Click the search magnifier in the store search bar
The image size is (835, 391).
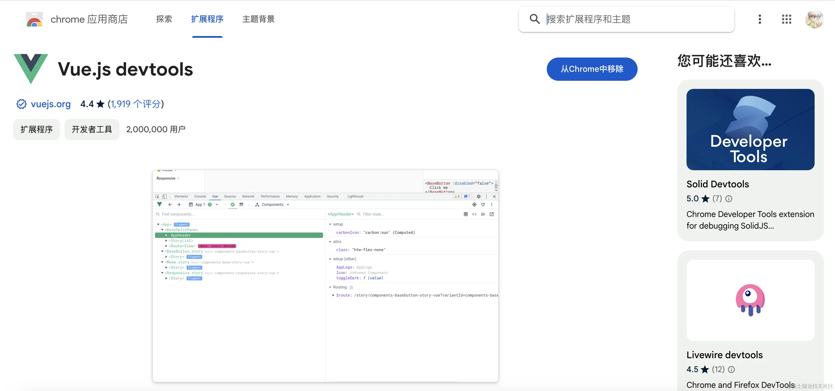(535, 19)
